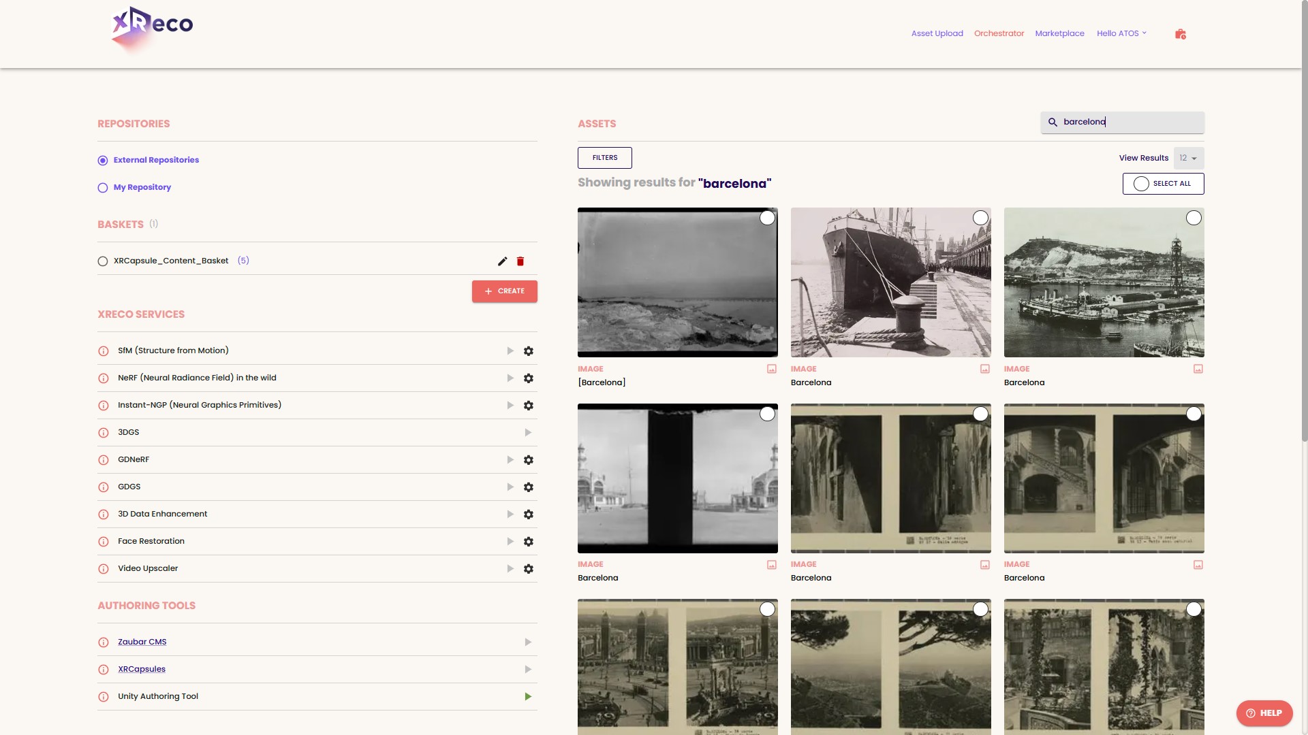Expand the Hello ATOS user menu

pos(1121,33)
